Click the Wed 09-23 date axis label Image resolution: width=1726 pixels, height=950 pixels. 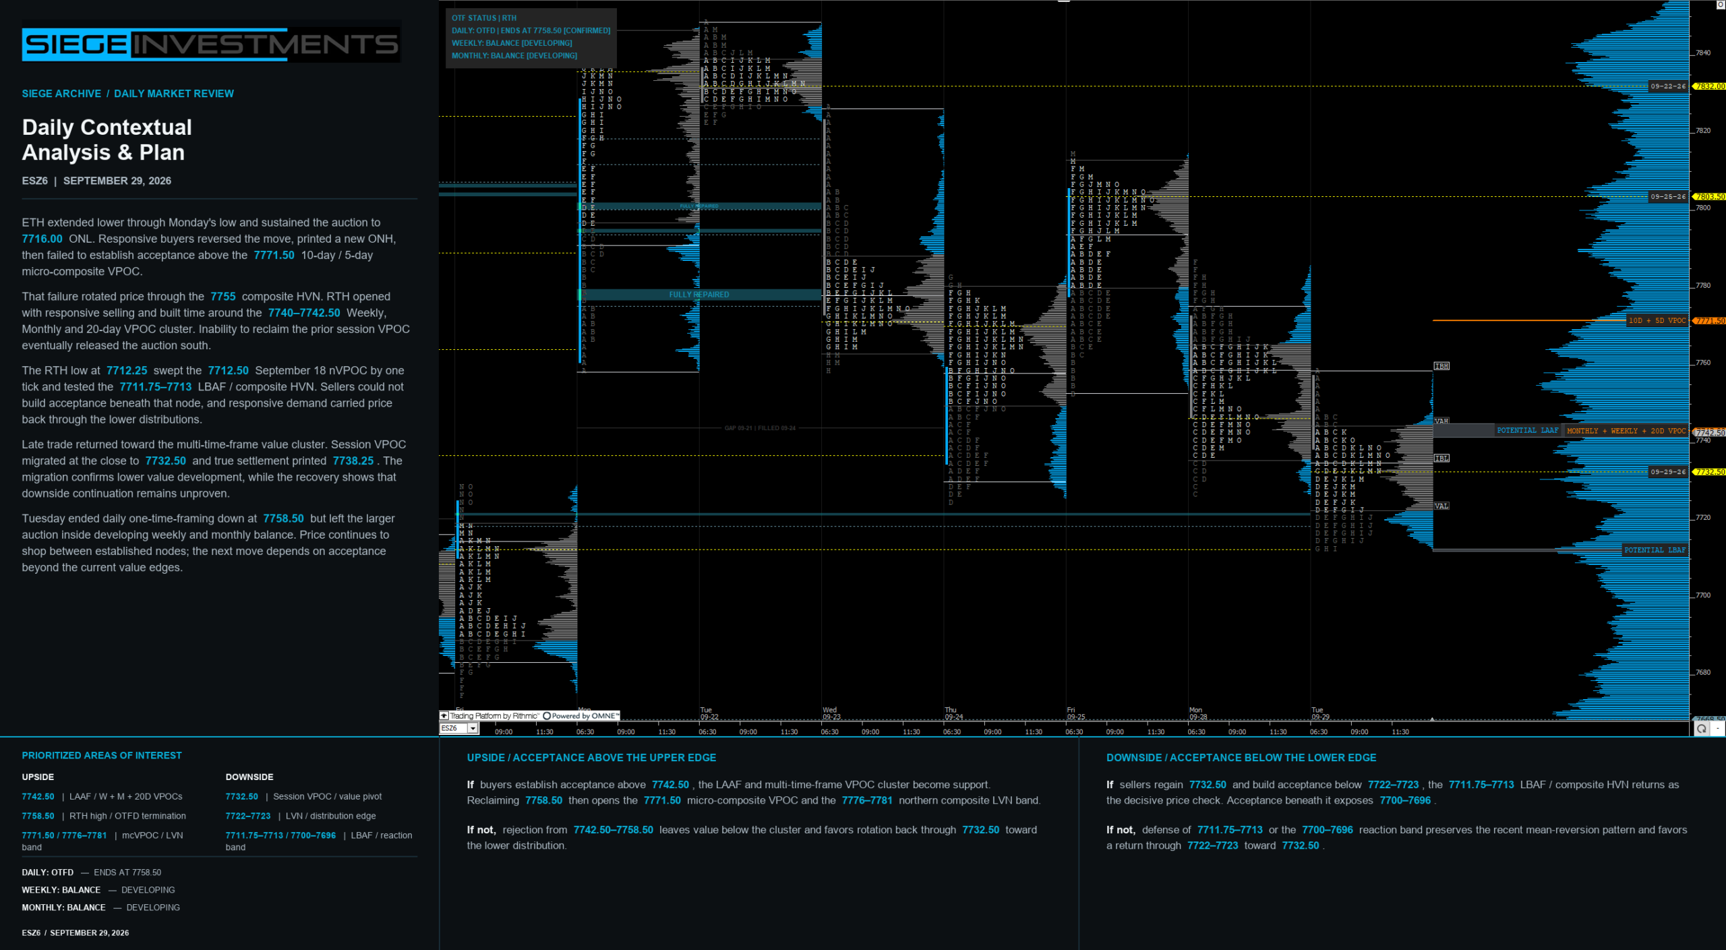pyautogui.click(x=831, y=713)
